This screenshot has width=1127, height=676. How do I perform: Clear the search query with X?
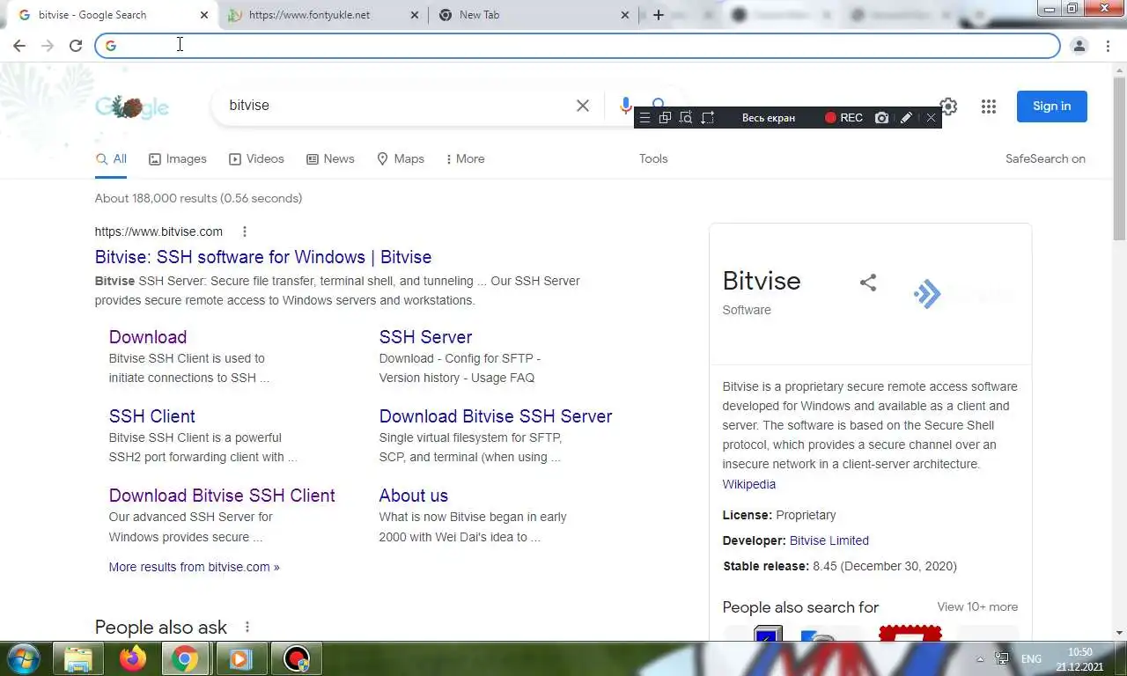tap(583, 106)
